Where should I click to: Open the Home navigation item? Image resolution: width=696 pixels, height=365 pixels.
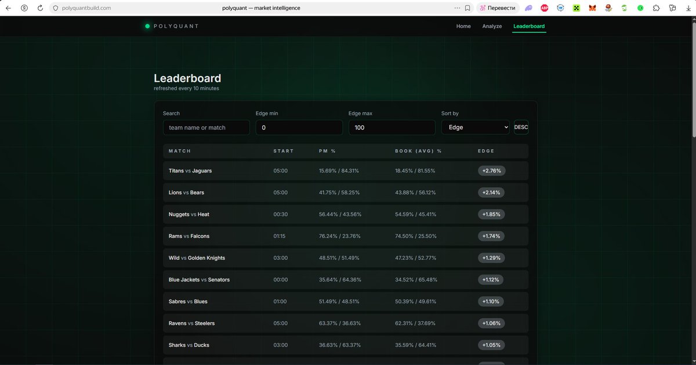[463, 26]
